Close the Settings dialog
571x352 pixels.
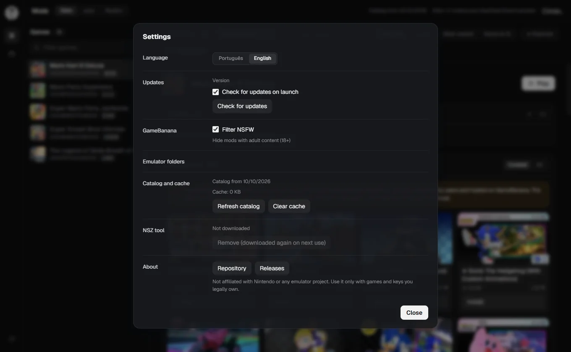[x=414, y=313]
